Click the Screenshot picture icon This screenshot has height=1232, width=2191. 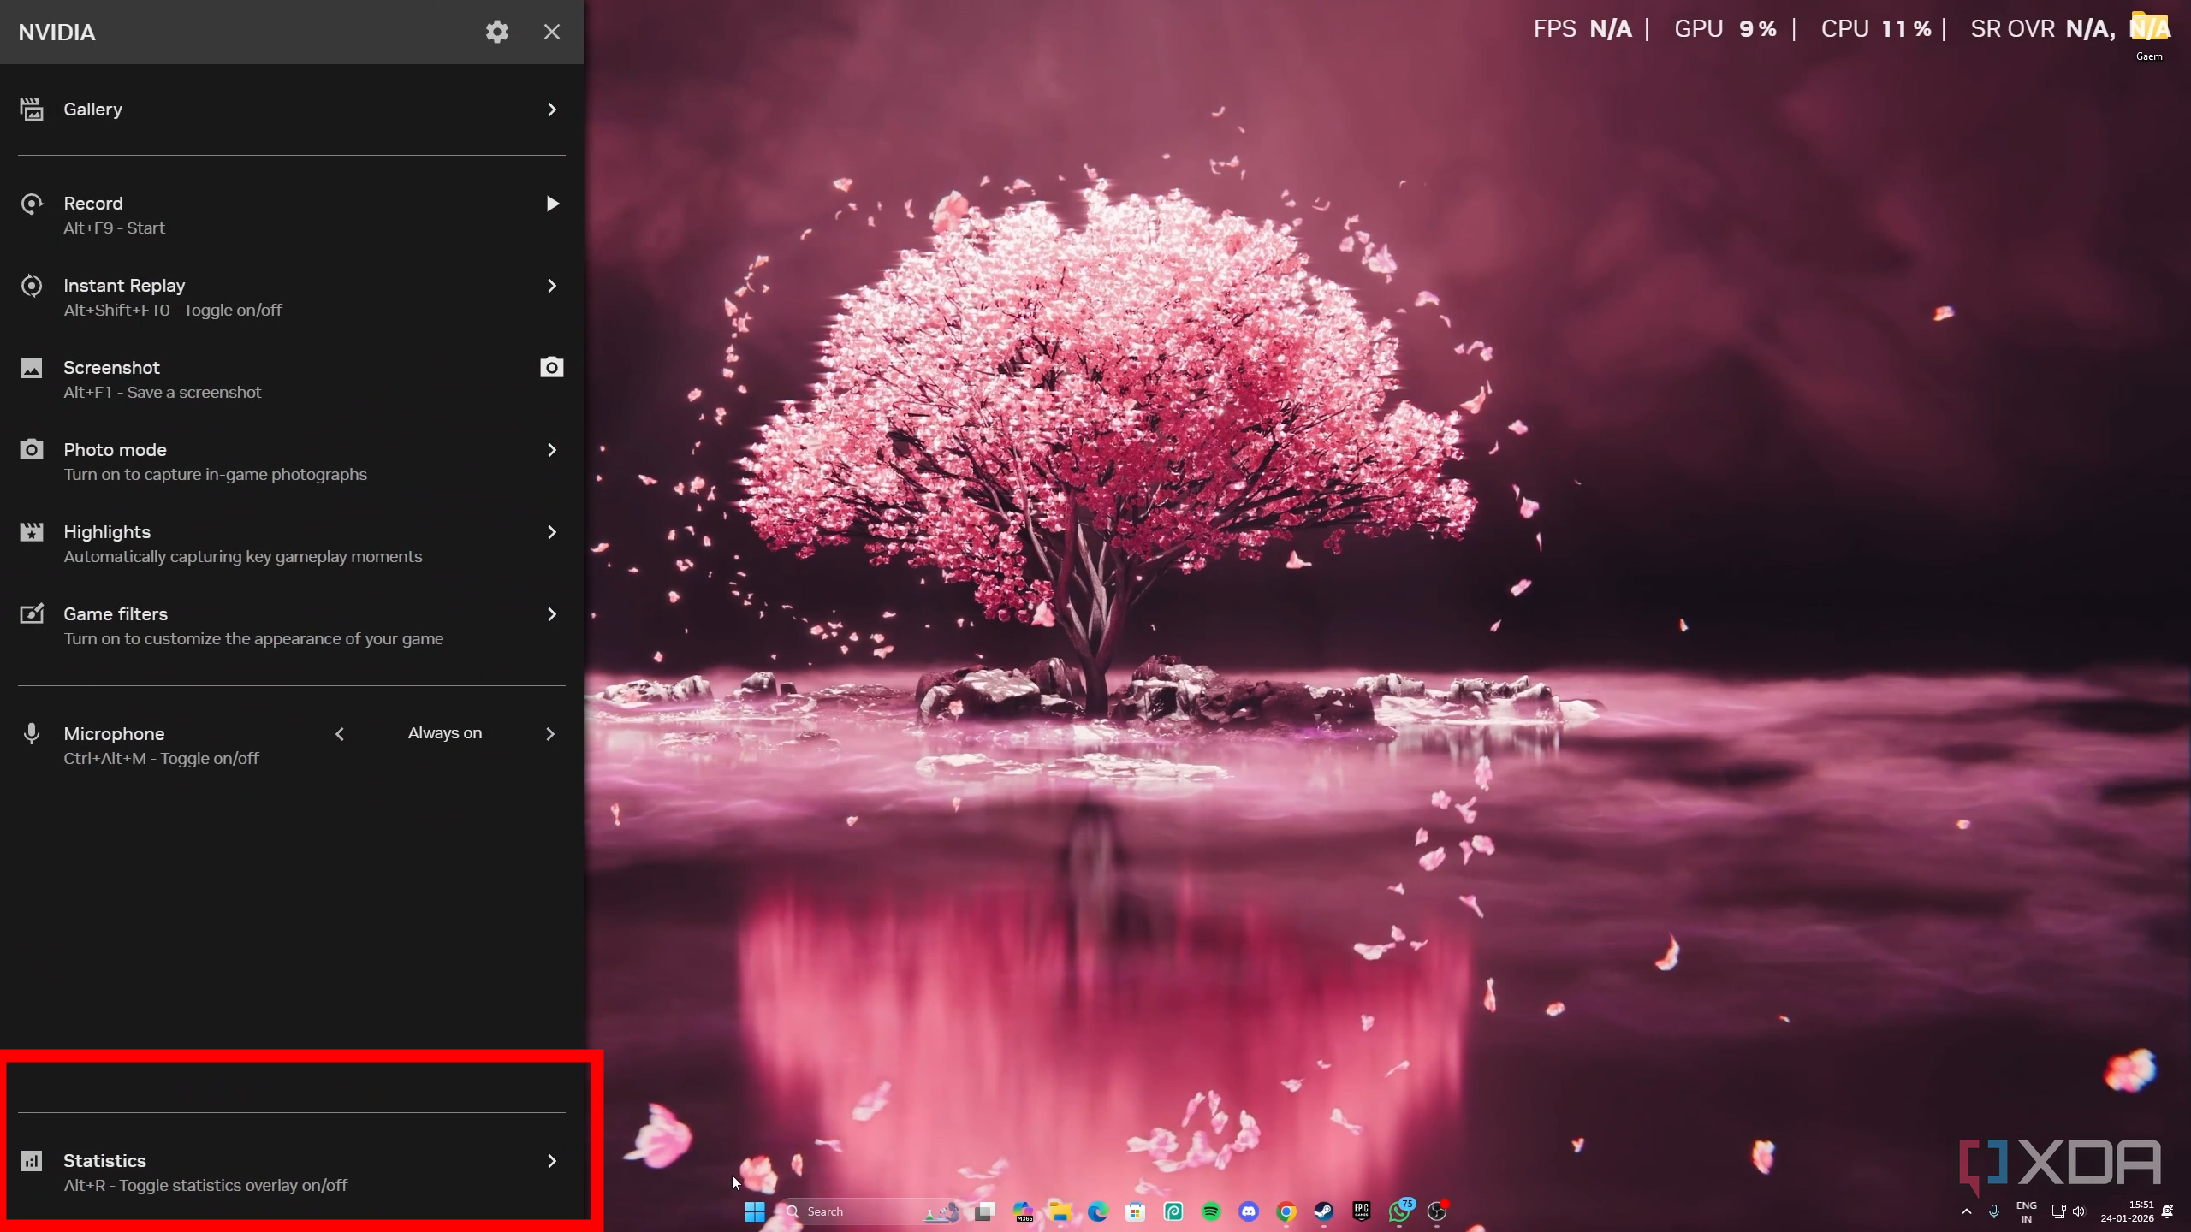(32, 368)
